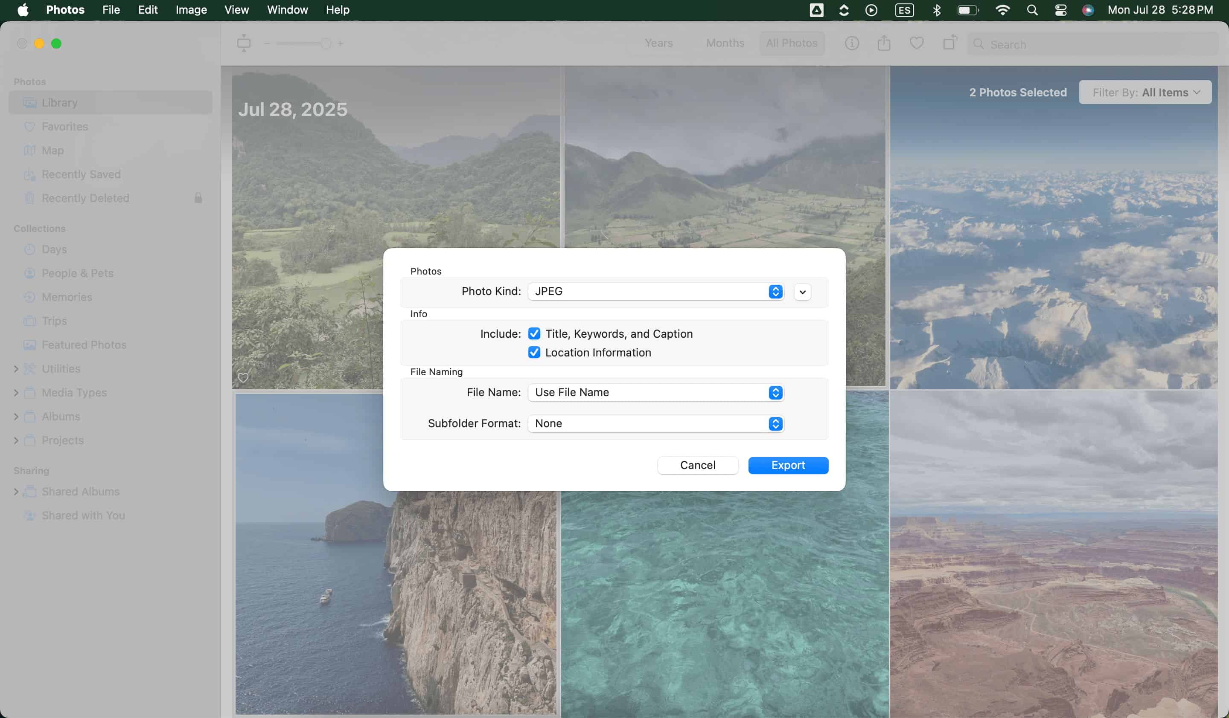Click the Favorite heart toolbar icon
The height and width of the screenshot is (718, 1229).
pos(916,43)
